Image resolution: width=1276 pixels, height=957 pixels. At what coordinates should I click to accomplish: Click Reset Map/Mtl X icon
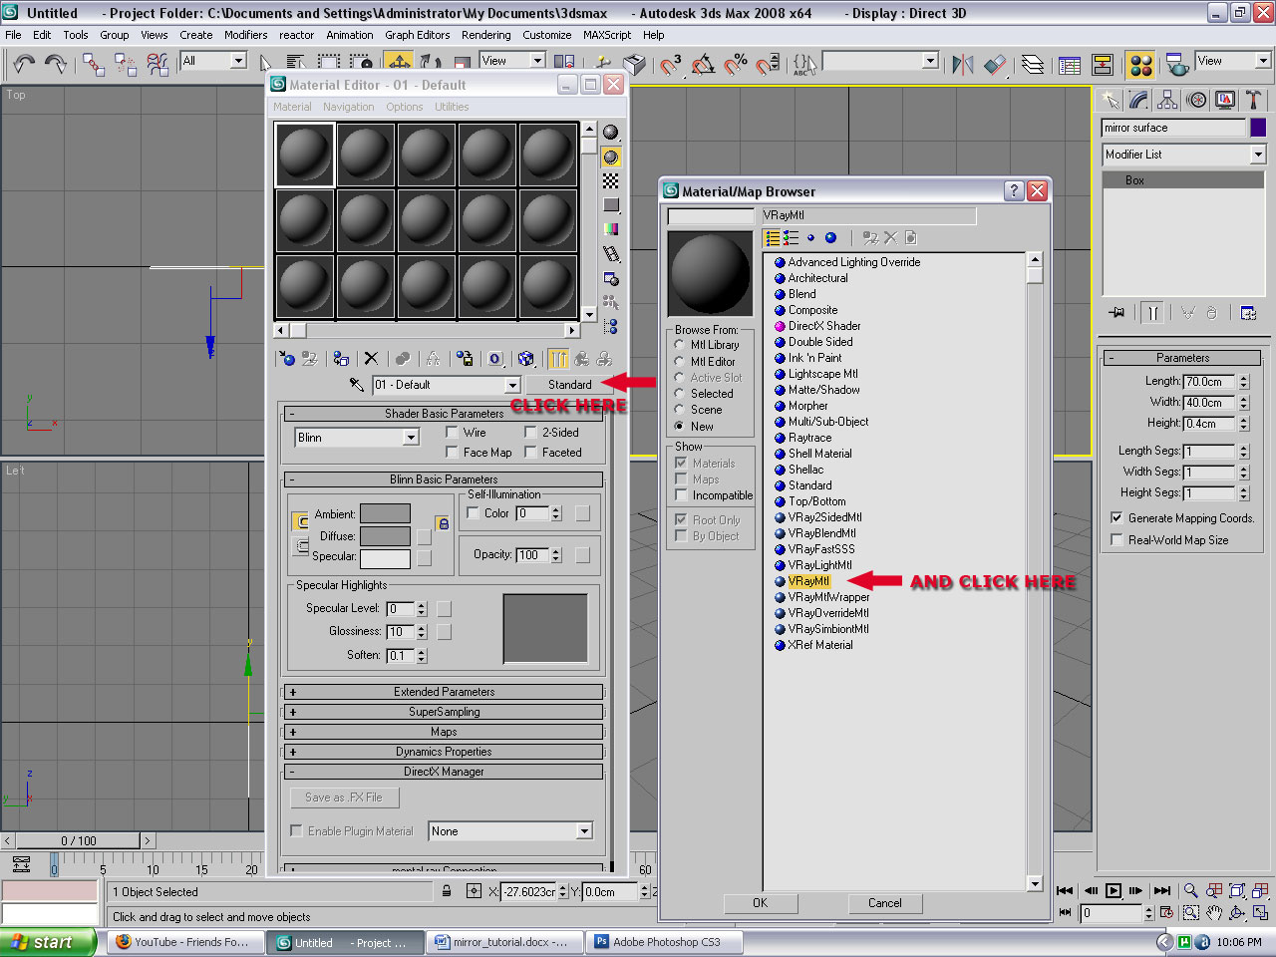click(x=371, y=359)
